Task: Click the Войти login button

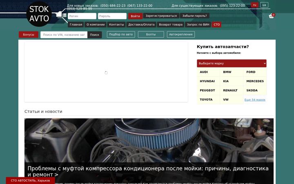Action: click(x=135, y=16)
